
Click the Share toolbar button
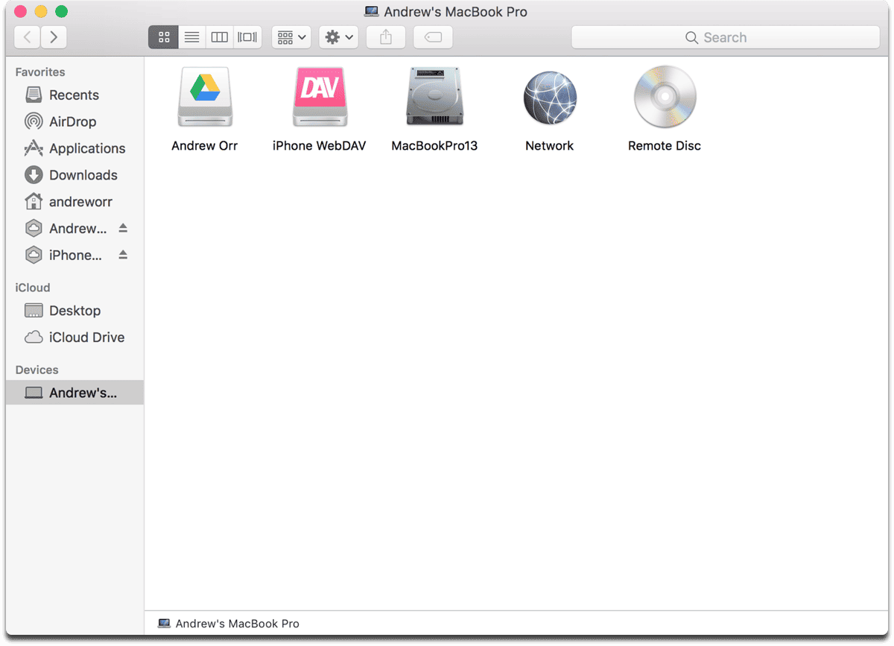click(386, 37)
